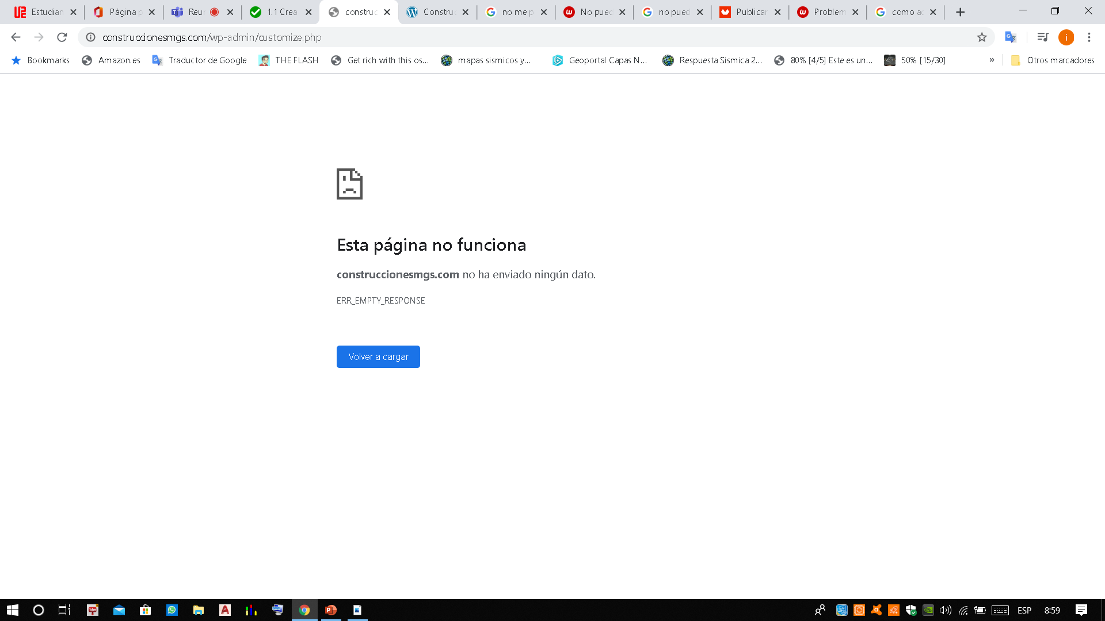Image resolution: width=1105 pixels, height=621 pixels.
Task: Go back with the browser back arrow
Action: [16, 37]
